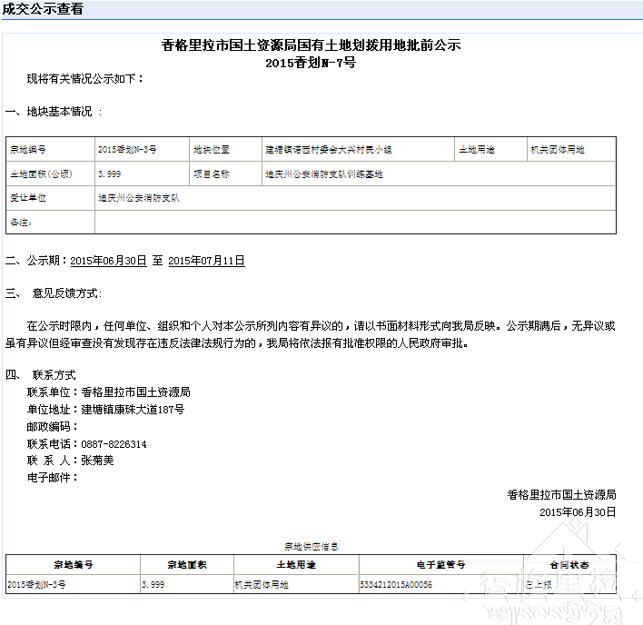Click the land area value 3.999 in top table
643x625 pixels.
[x=110, y=174]
